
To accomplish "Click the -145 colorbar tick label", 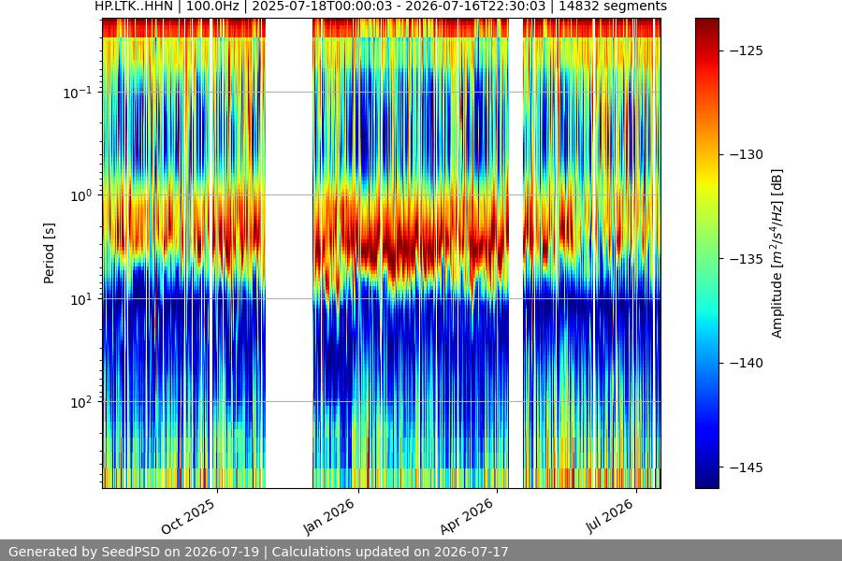I will [746, 467].
